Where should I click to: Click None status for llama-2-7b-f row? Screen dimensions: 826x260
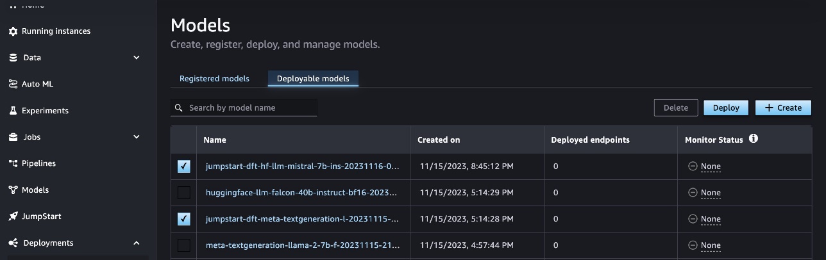tap(711, 245)
